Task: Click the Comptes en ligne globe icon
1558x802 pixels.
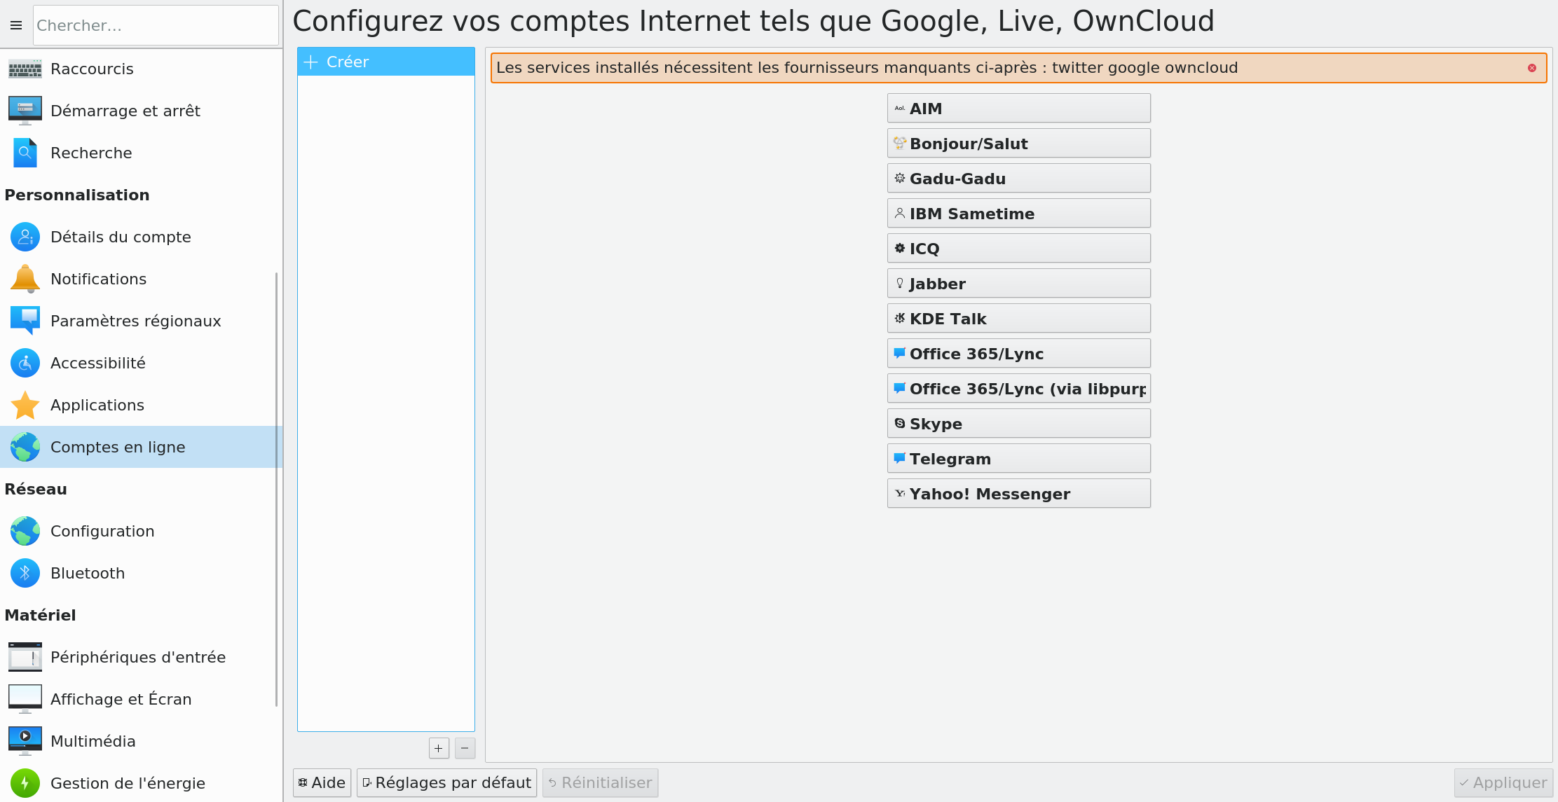Action: 25,447
